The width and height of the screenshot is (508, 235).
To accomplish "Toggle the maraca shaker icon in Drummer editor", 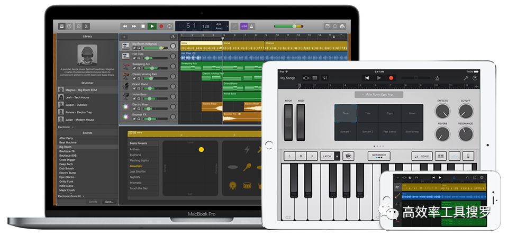I will [247, 167].
